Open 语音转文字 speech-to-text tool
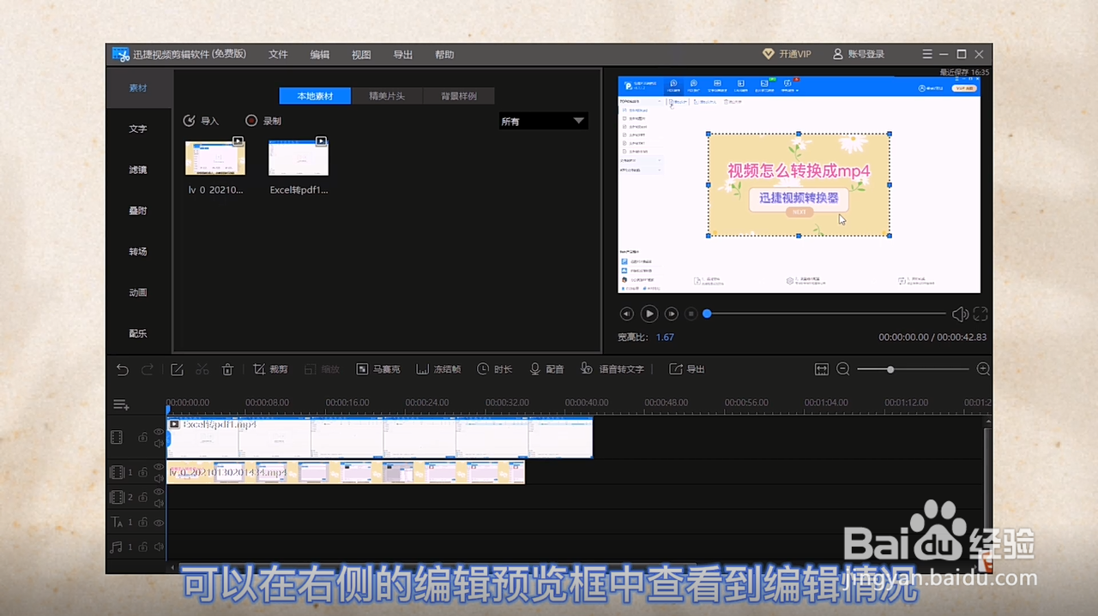 [x=612, y=369]
